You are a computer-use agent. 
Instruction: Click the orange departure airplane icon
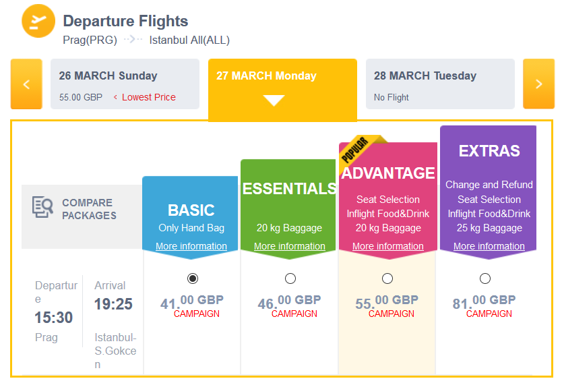pos(38,21)
